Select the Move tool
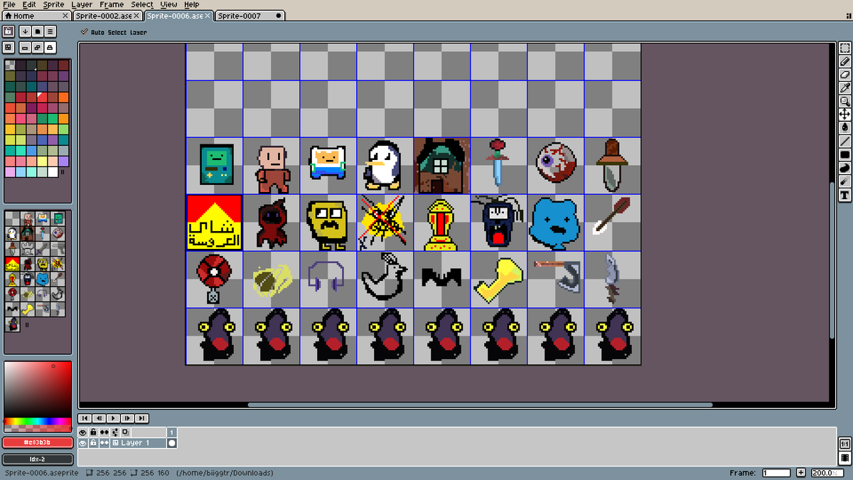The width and height of the screenshot is (853, 480). 845,114
